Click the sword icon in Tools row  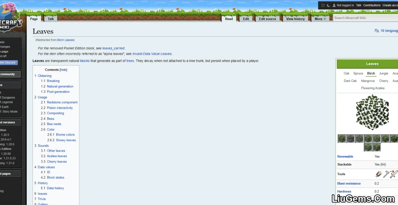click(x=394, y=174)
